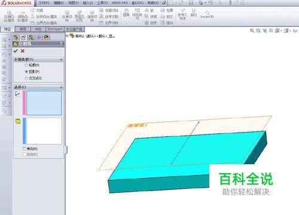Switch to the DimXpert tab
Screen dimensions: 299x215
pyautogui.click(x=55, y=29)
